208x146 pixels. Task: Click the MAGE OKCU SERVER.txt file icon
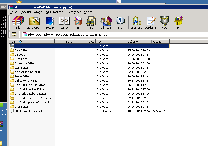pos(12,111)
